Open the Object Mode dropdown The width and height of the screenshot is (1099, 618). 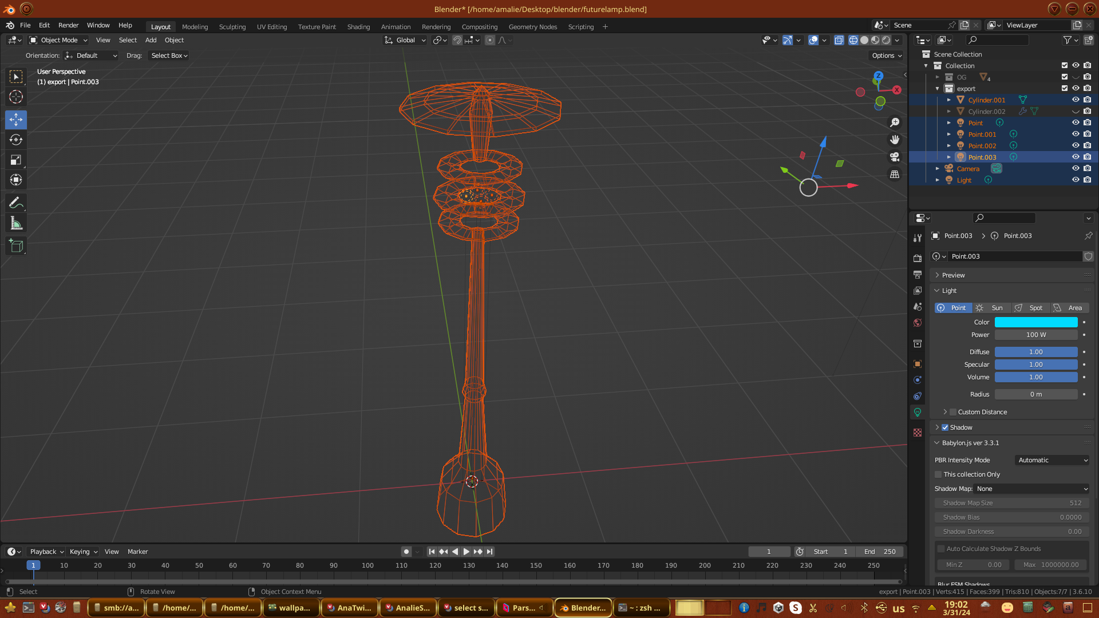[58, 40]
